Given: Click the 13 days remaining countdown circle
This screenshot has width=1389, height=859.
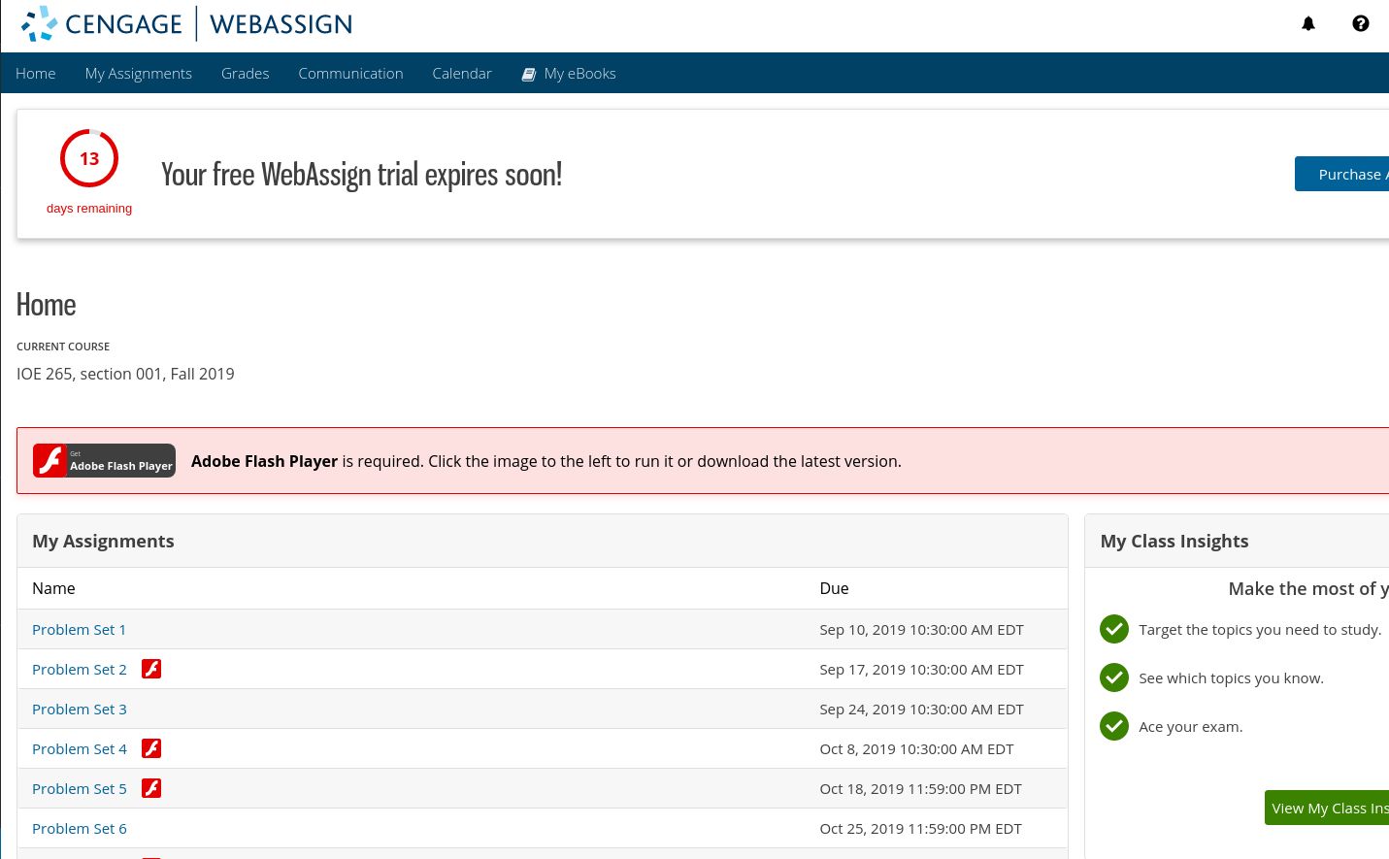Looking at the screenshot, I should [89, 158].
